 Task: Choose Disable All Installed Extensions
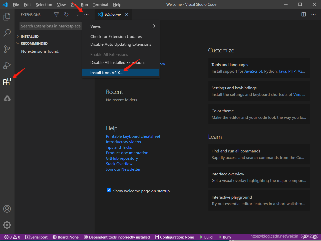121,62
